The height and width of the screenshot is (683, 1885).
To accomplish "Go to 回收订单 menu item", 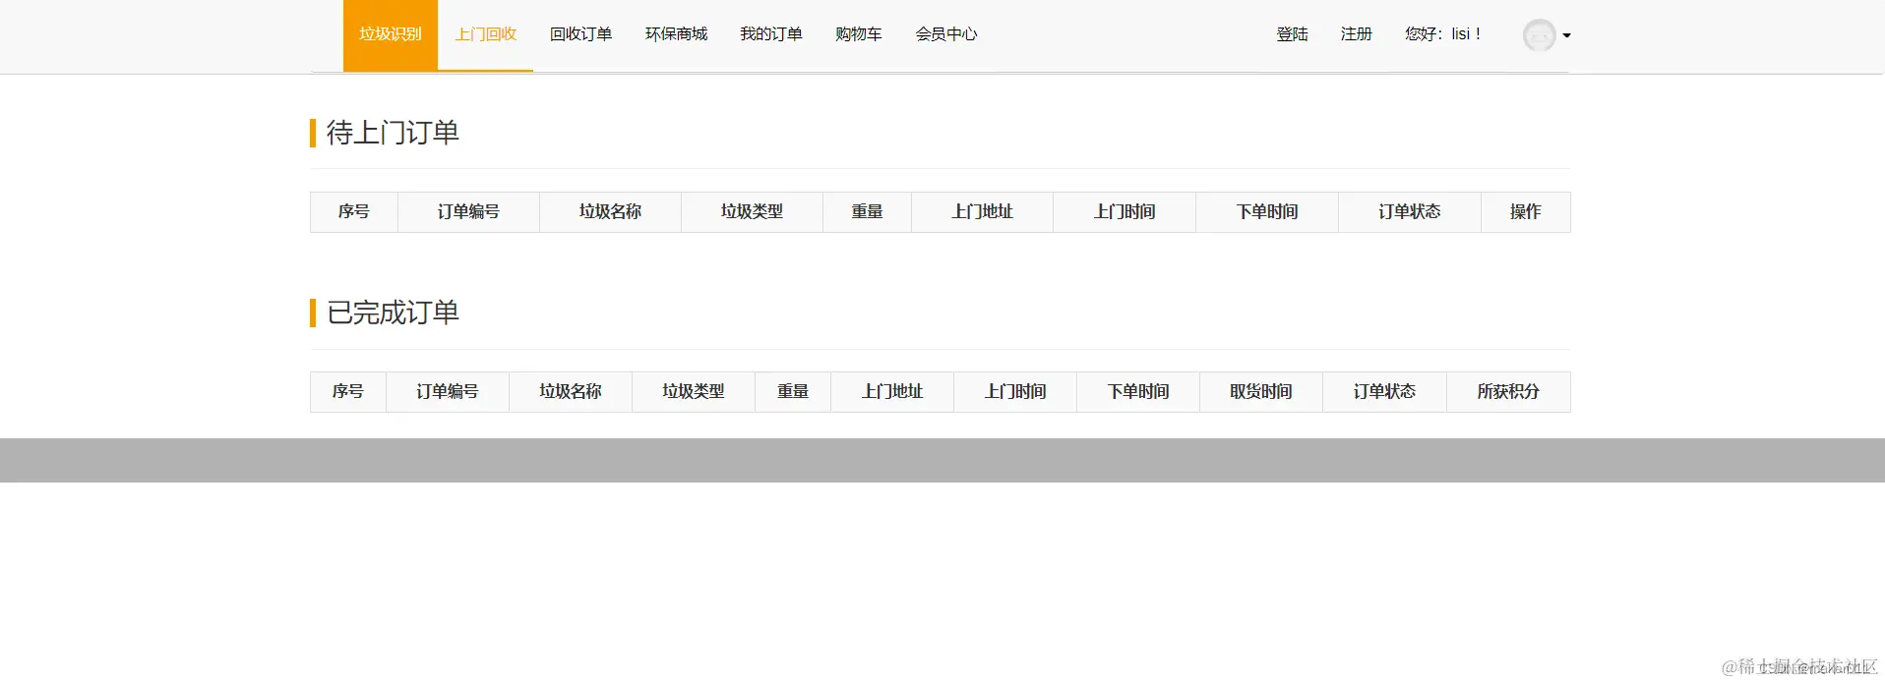I will coord(580,34).
